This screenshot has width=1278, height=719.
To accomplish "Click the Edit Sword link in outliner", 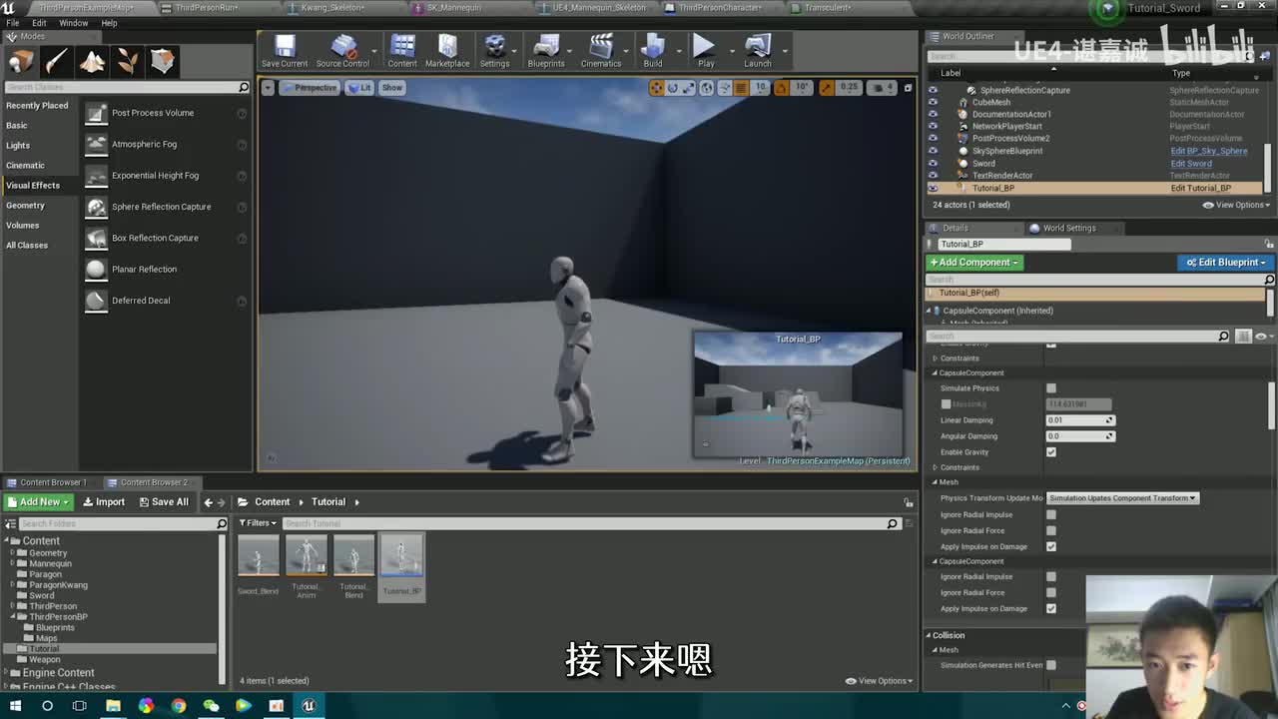I will 1191,163.
